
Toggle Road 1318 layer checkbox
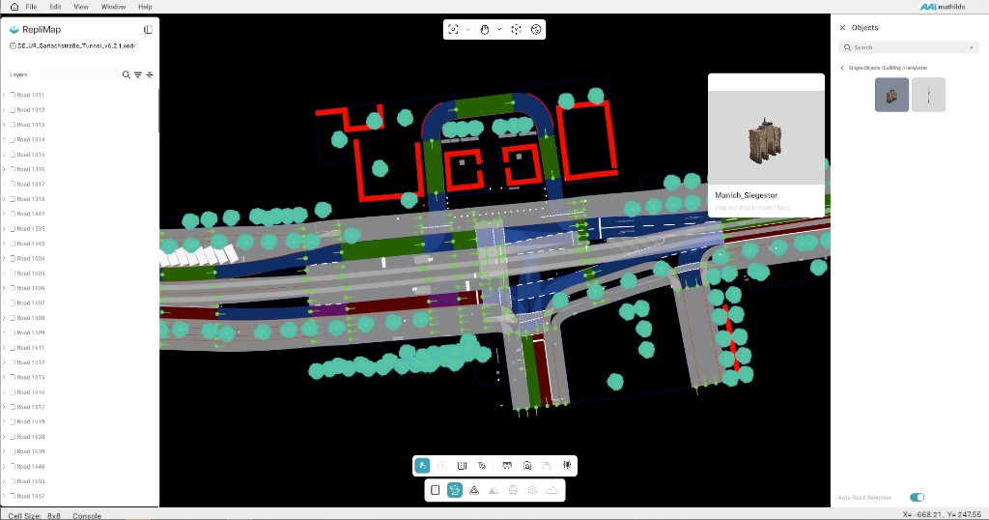tap(13, 199)
